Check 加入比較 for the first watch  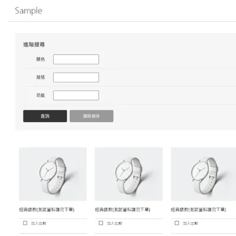(x=25, y=223)
